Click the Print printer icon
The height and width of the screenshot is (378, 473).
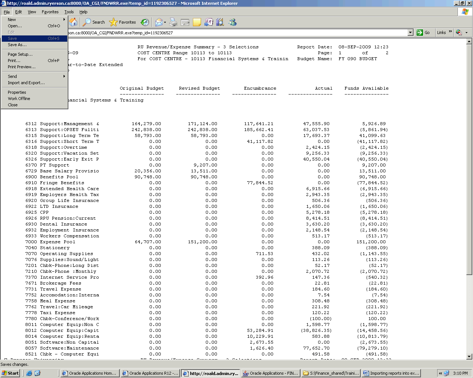coord(173,22)
